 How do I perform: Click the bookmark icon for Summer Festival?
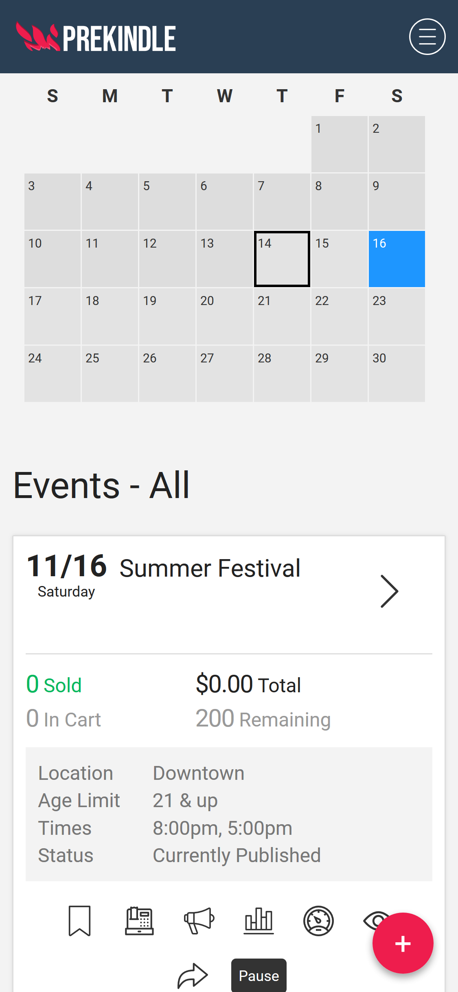(x=79, y=921)
